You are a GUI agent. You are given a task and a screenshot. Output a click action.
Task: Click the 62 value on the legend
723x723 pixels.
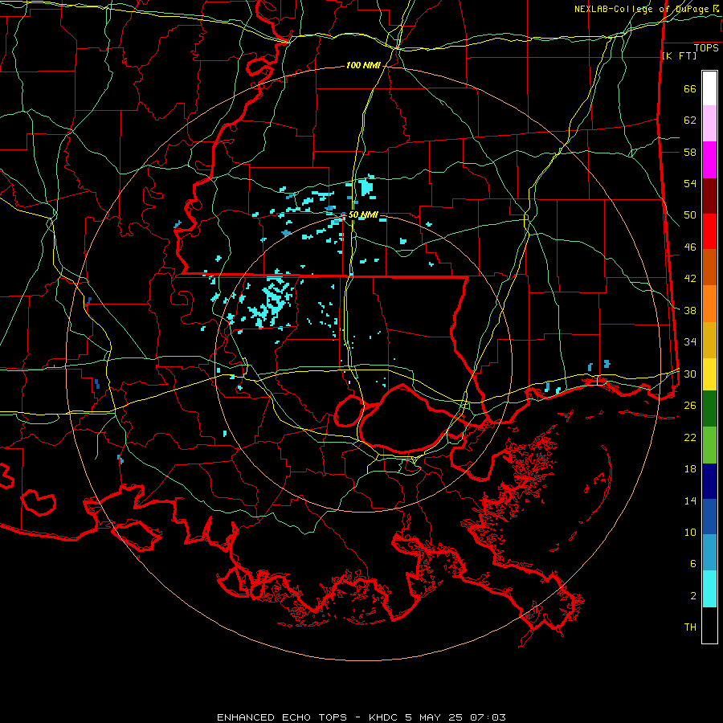point(690,120)
